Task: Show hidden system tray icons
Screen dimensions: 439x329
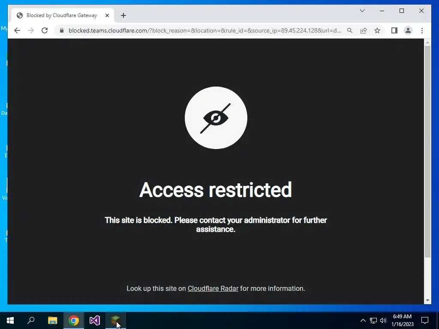Action: pyautogui.click(x=363, y=320)
